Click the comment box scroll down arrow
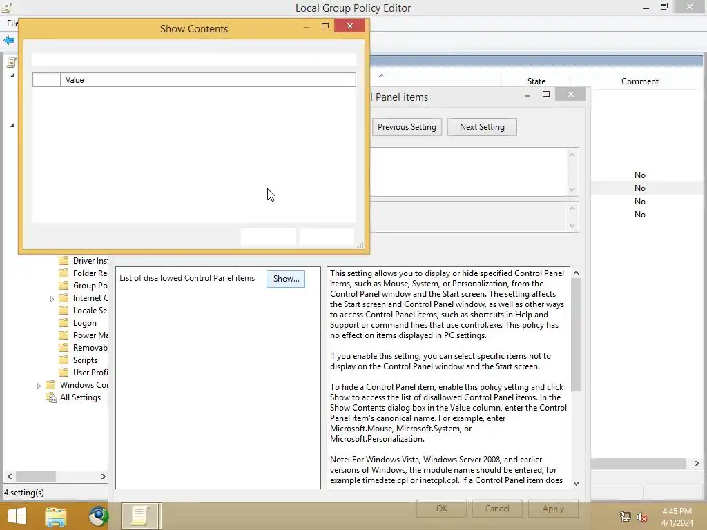 click(x=572, y=190)
